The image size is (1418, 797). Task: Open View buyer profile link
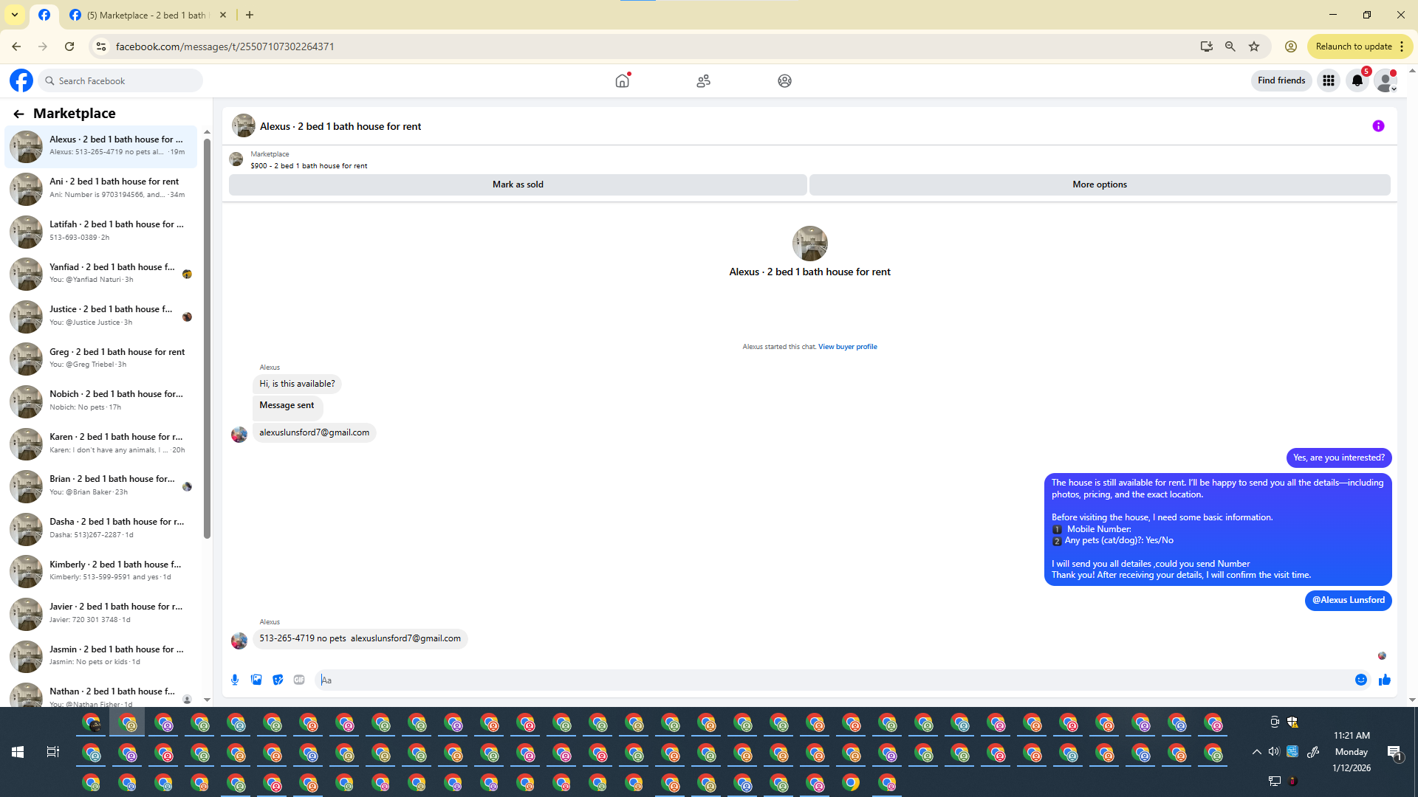tap(847, 347)
